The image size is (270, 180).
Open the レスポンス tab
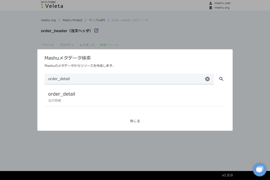pos(87,45)
